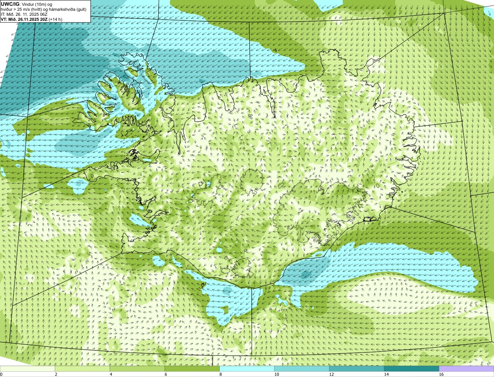Click the legend scale label "6"
Viewport: 494px width, 377px height.
click(166, 374)
